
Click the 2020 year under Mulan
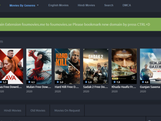pyautogui.click(x=29, y=92)
